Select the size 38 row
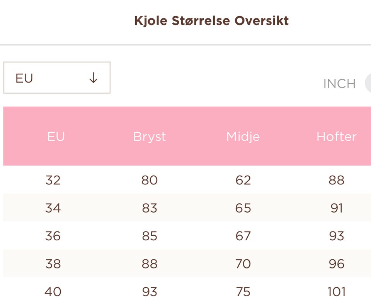Image resolution: width=371 pixels, height=304 pixels. tap(53, 264)
